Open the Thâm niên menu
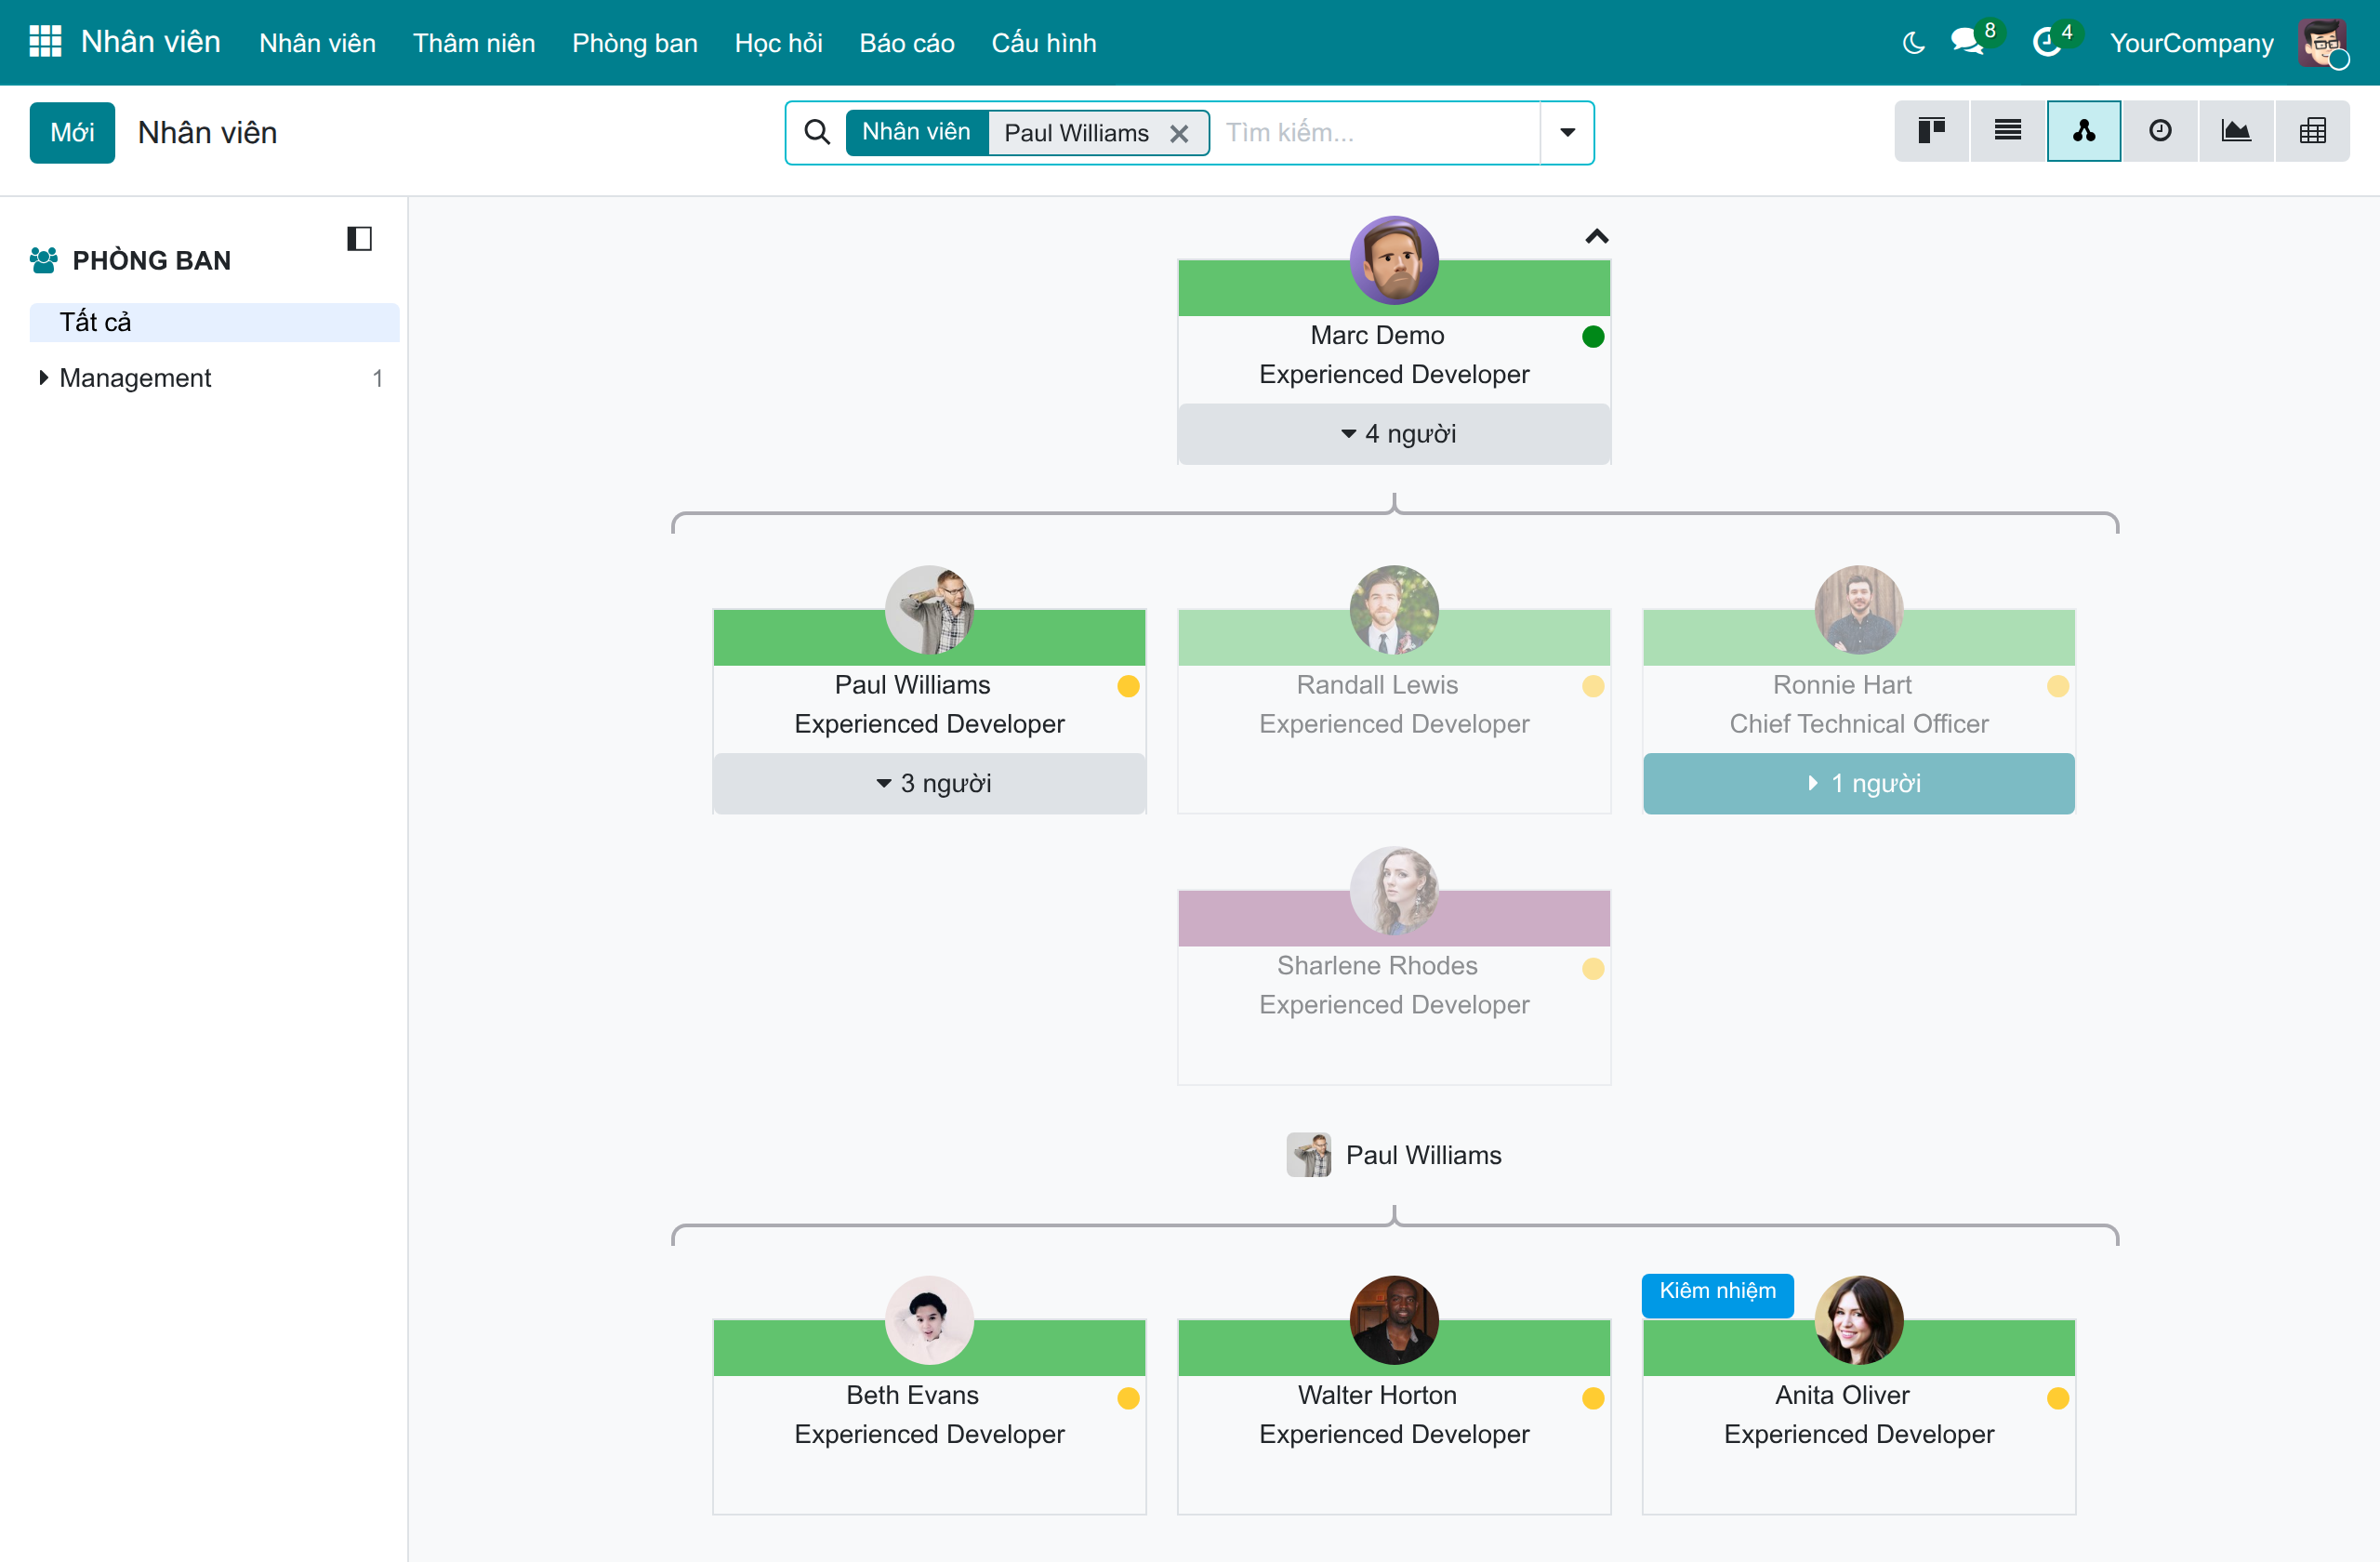Screen dimensions: 2380x1562 coord(474,43)
